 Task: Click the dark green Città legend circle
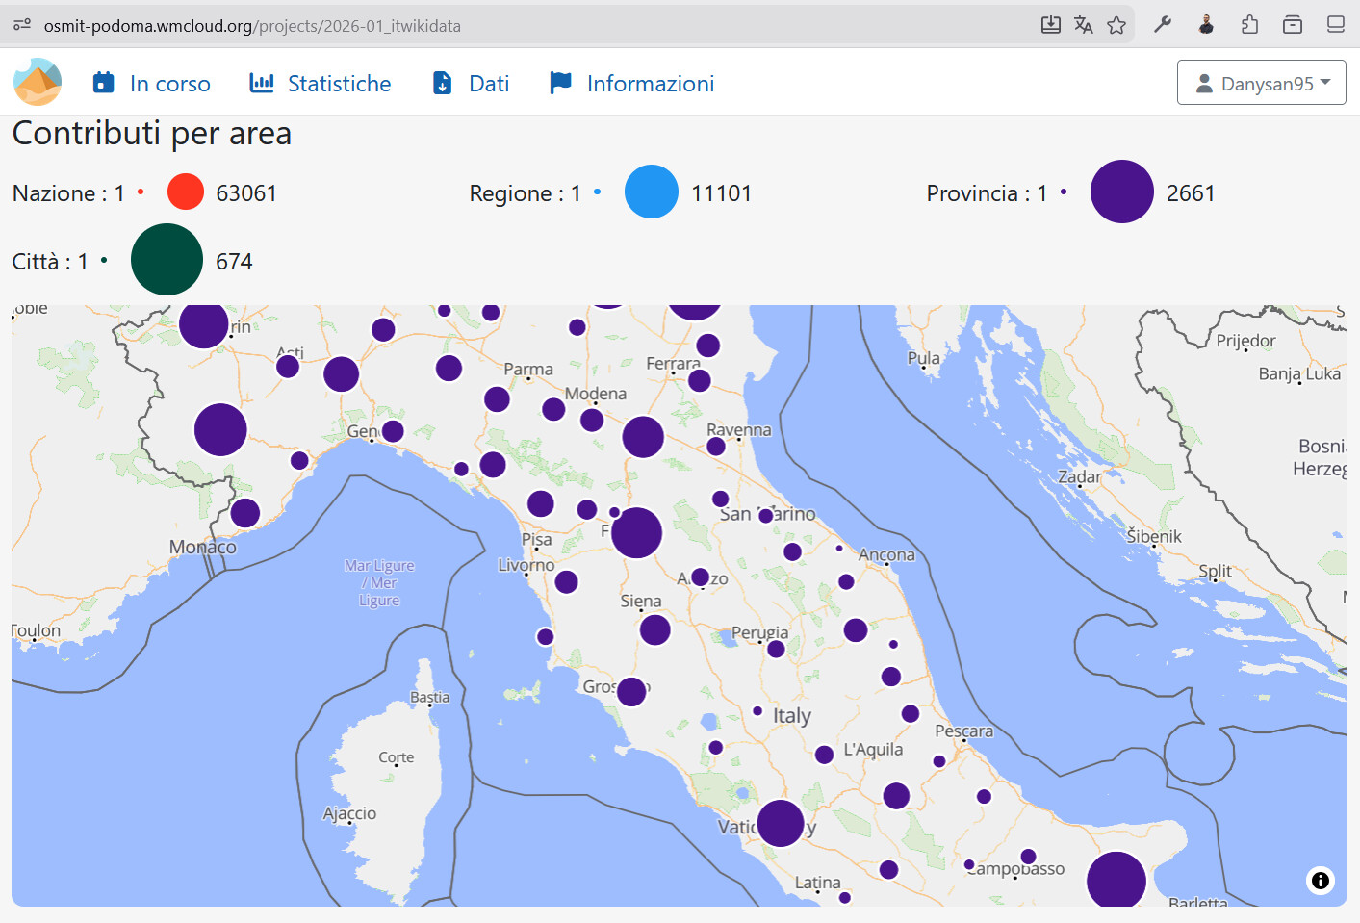pyautogui.click(x=167, y=260)
